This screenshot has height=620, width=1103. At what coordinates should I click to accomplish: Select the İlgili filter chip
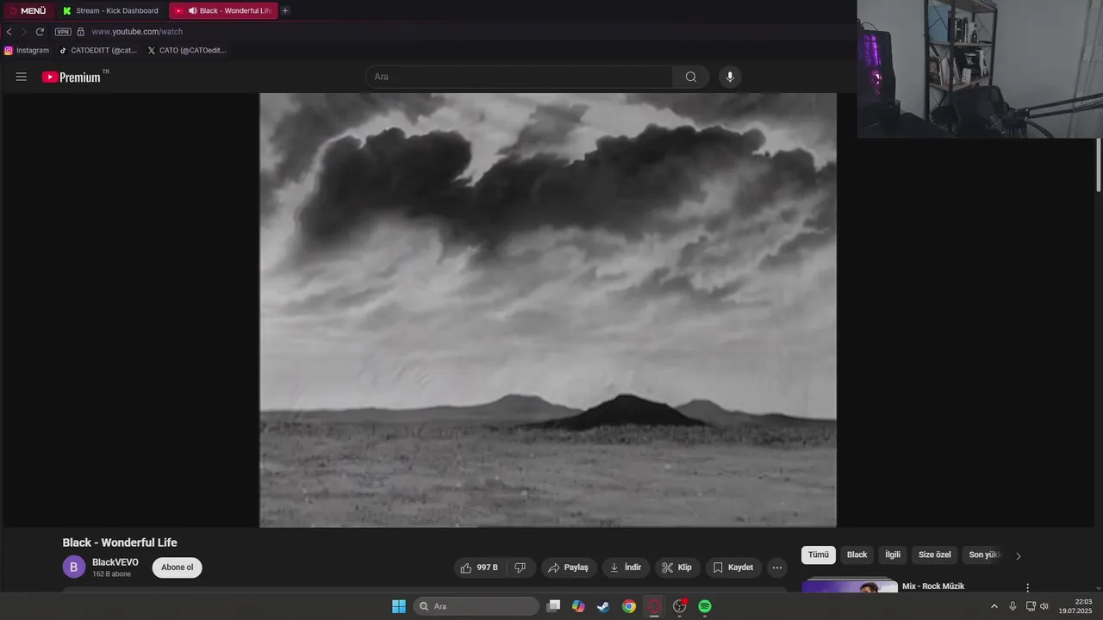(x=893, y=555)
